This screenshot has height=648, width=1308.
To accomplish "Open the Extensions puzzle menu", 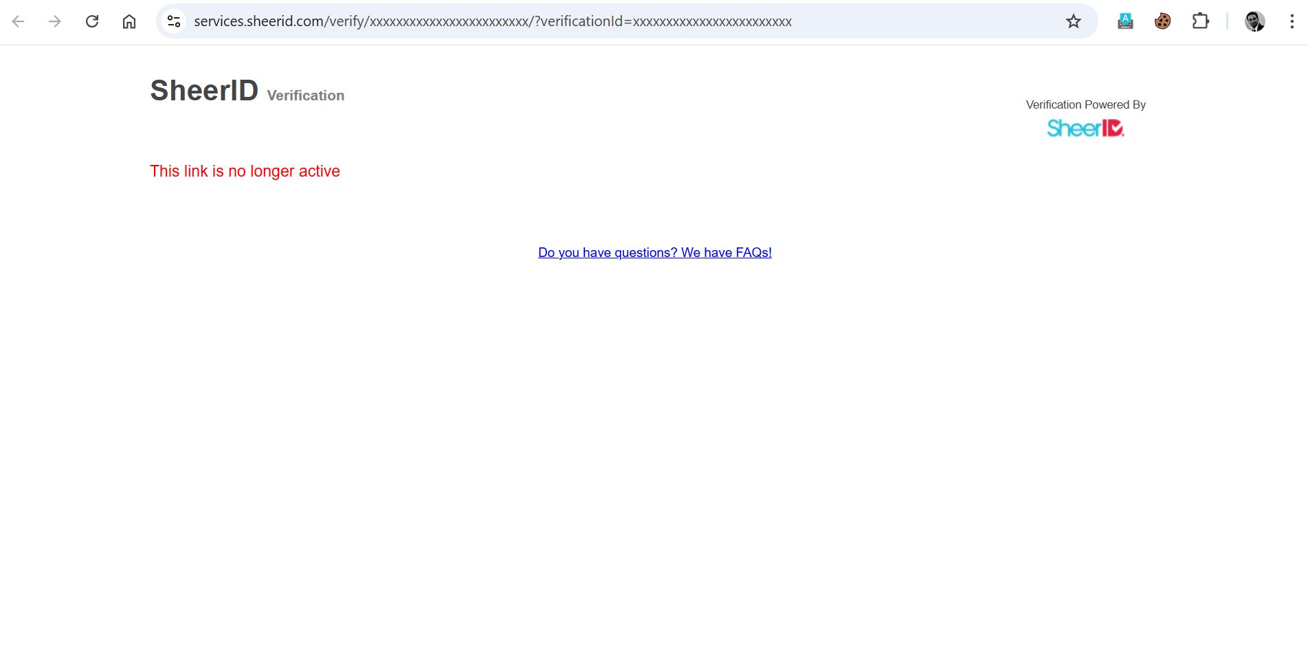I will coord(1200,21).
